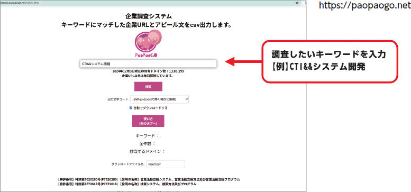Click the 企業URL以外は毎日排除しています text
The image size is (411, 192).
(147, 76)
